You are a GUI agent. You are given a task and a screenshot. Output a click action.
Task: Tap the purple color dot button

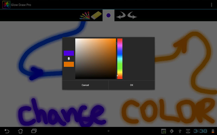pos(108,15)
